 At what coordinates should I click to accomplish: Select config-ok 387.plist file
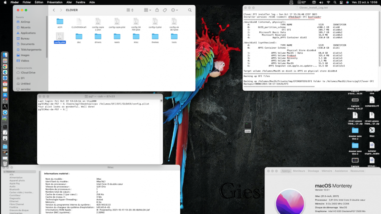[x=174, y=24]
